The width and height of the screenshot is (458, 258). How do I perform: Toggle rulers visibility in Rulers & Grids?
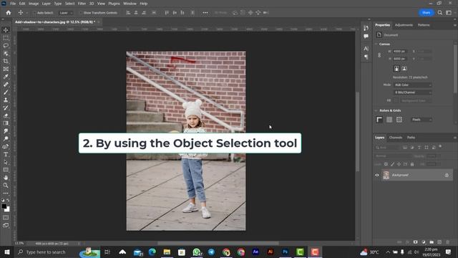tap(379, 120)
